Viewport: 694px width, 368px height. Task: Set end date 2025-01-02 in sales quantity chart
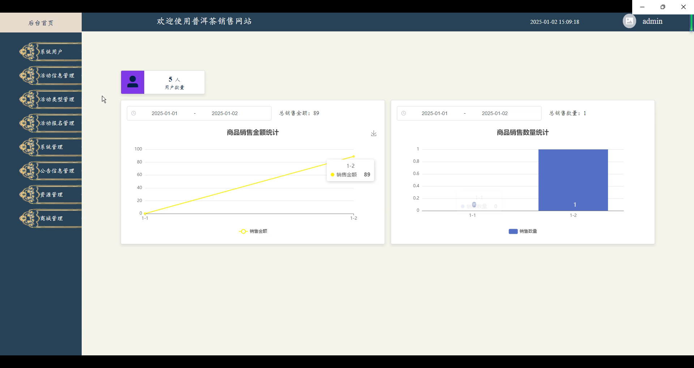point(495,113)
